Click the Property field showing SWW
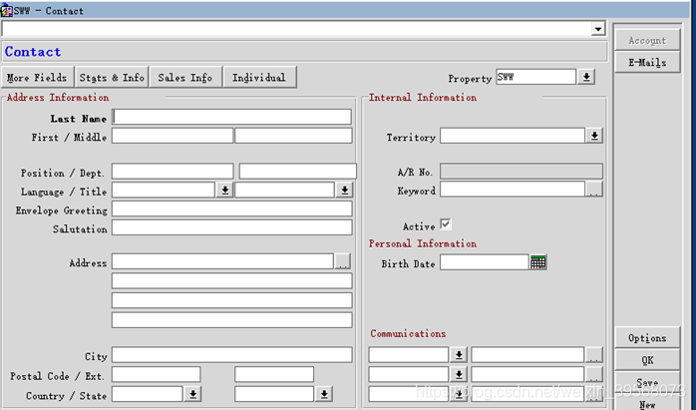This screenshot has height=410, width=696. click(x=536, y=77)
